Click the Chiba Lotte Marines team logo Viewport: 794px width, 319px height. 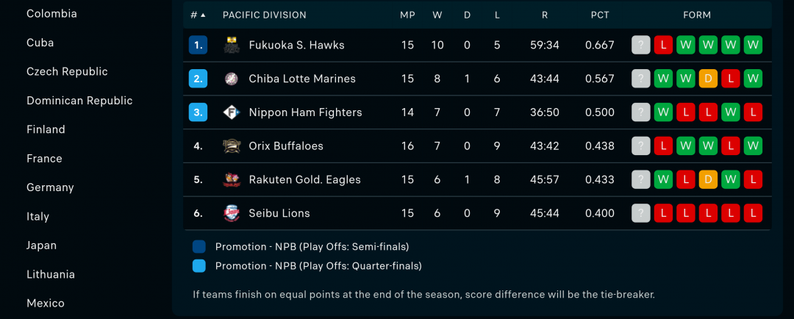point(232,79)
